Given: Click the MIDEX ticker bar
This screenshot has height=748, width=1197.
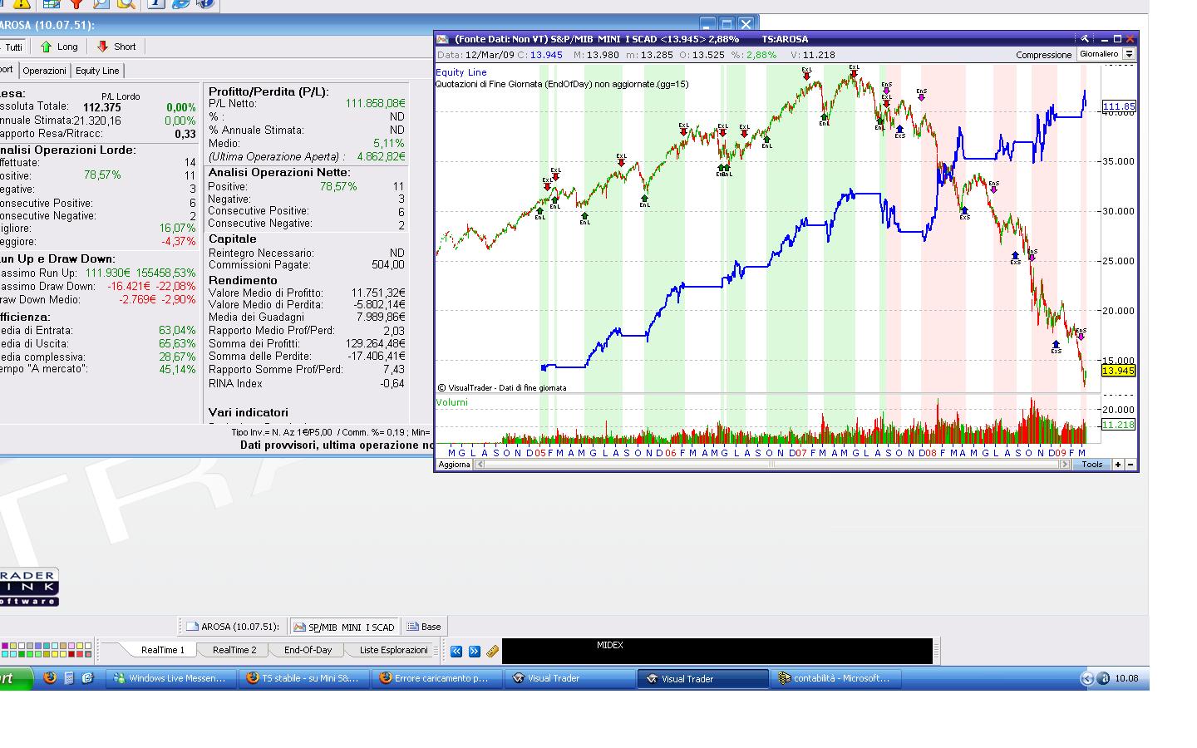Looking at the screenshot, I should pyautogui.click(x=717, y=651).
